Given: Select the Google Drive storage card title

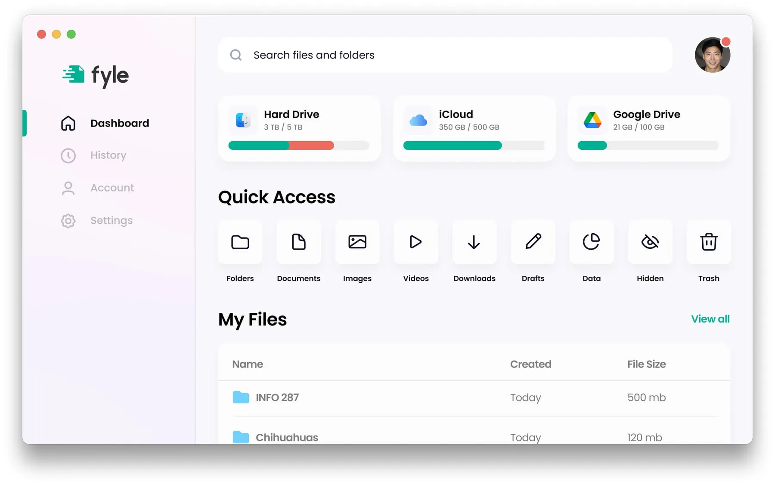Looking at the screenshot, I should pos(647,114).
